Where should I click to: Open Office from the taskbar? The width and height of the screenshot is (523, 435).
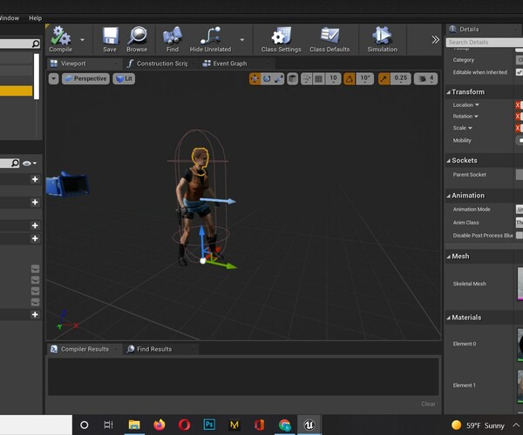259,425
